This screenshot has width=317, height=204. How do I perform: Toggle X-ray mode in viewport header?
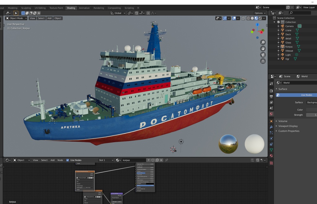pyautogui.click(x=243, y=18)
